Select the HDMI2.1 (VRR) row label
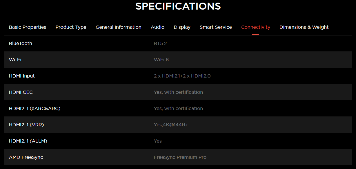The image size is (356, 169). (26, 125)
